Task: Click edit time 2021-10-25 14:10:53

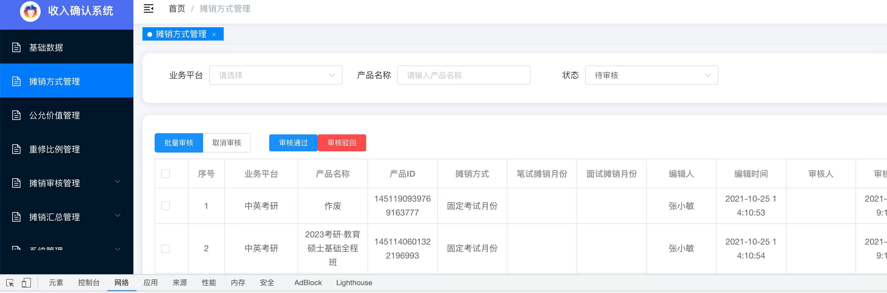Action: pos(751,206)
